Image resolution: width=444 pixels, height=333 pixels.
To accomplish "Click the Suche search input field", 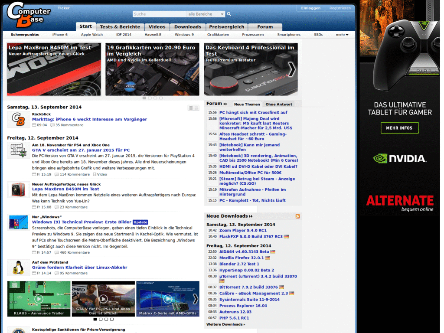I will 160,14.
